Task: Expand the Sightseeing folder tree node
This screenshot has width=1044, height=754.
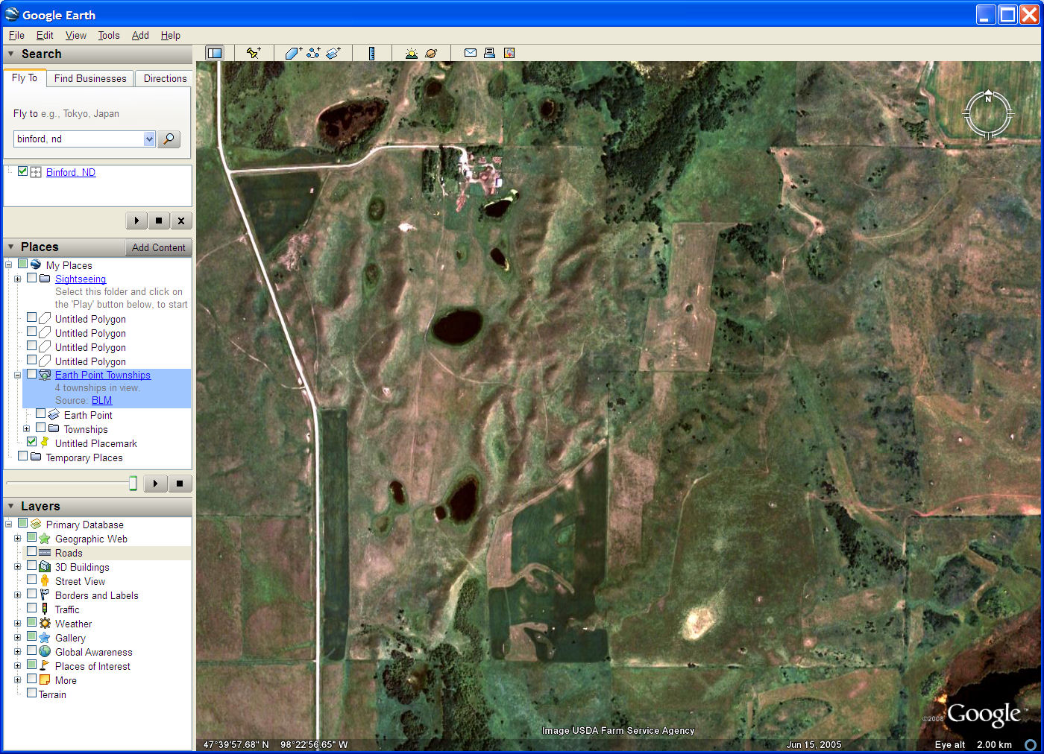Action: pos(17,279)
